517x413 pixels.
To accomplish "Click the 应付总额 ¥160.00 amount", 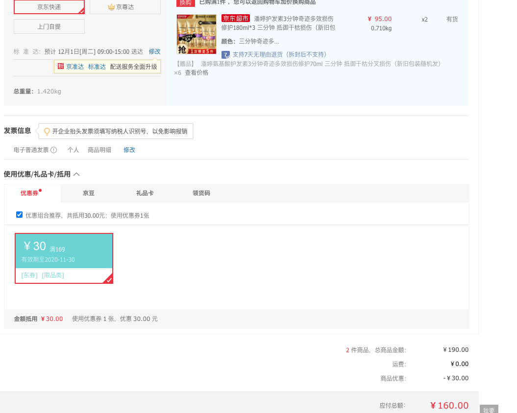I will coord(449,406).
